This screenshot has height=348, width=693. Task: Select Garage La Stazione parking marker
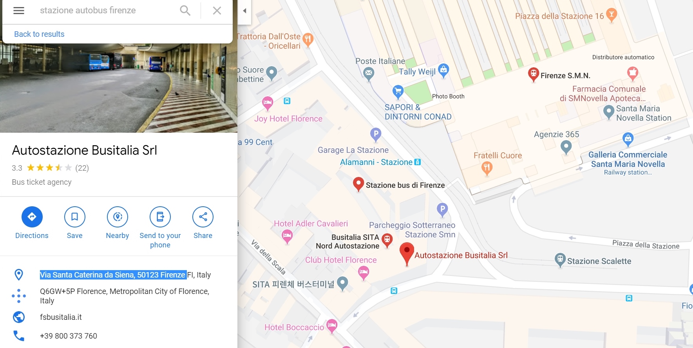376,134
